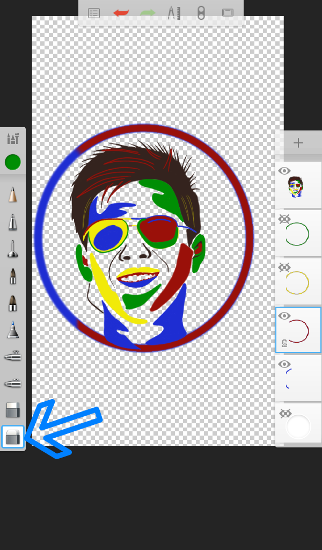The image size is (322, 550).
Task: Toggle full screen canvas view icon
Action: click(228, 13)
